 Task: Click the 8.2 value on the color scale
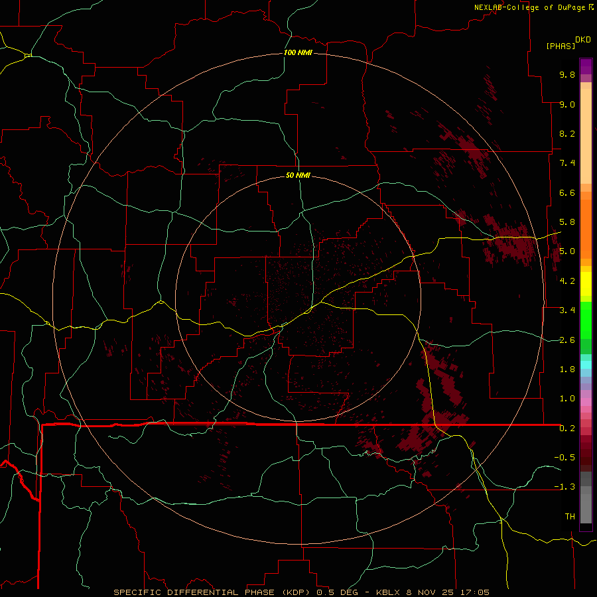(x=567, y=133)
